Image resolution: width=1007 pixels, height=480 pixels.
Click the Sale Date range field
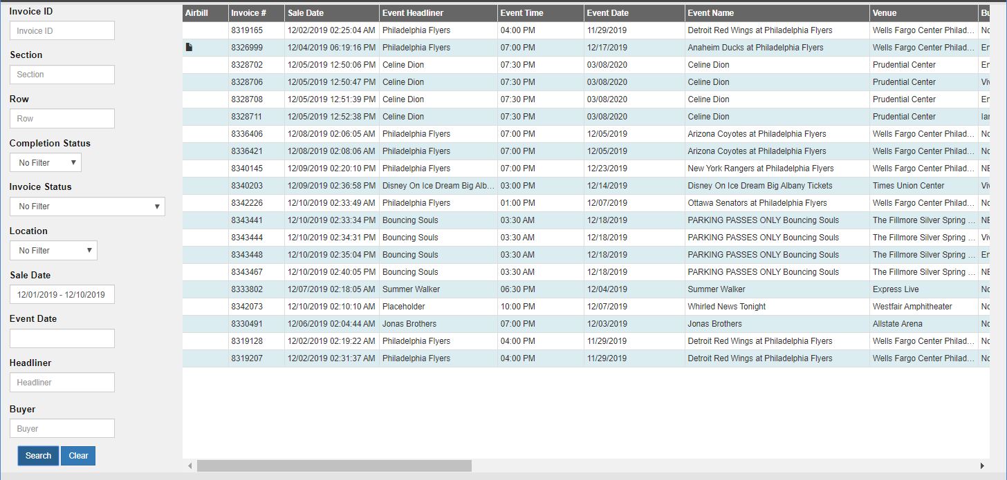[62, 294]
